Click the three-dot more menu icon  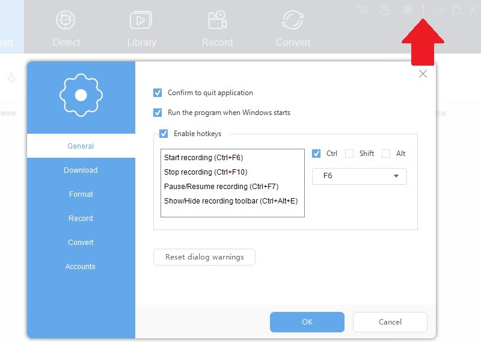[424, 10]
